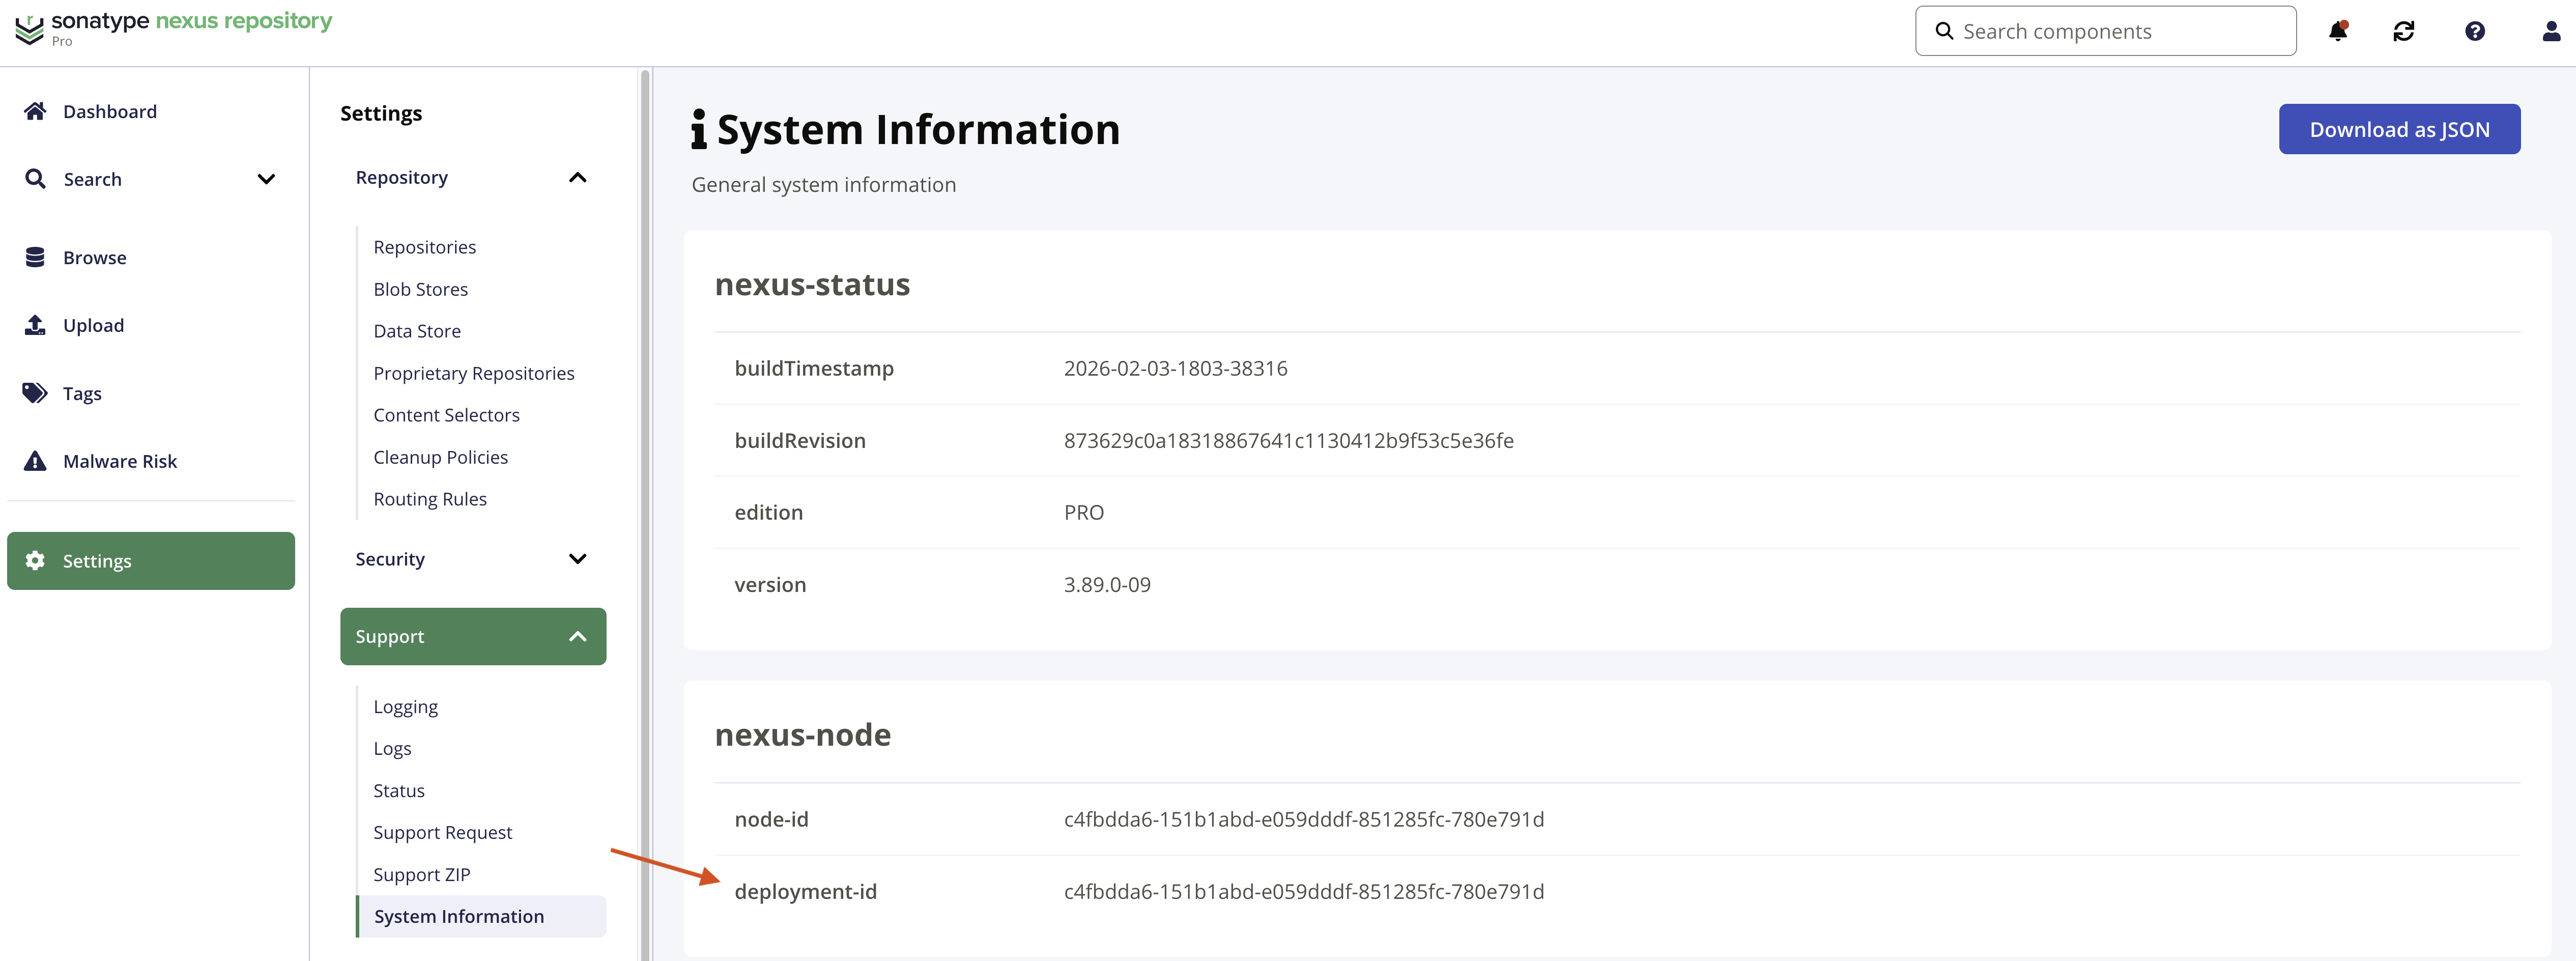Click the edition label

pyautogui.click(x=769, y=512)
